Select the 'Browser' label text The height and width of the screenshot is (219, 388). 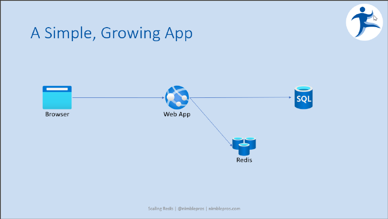[57, 114]
